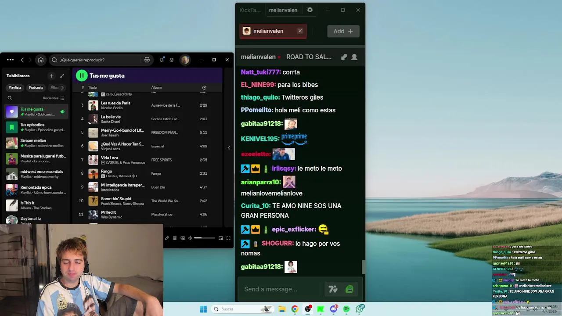Open connect to device icon
The height and width of the screenshot is (316, 562).
[183, 238]
